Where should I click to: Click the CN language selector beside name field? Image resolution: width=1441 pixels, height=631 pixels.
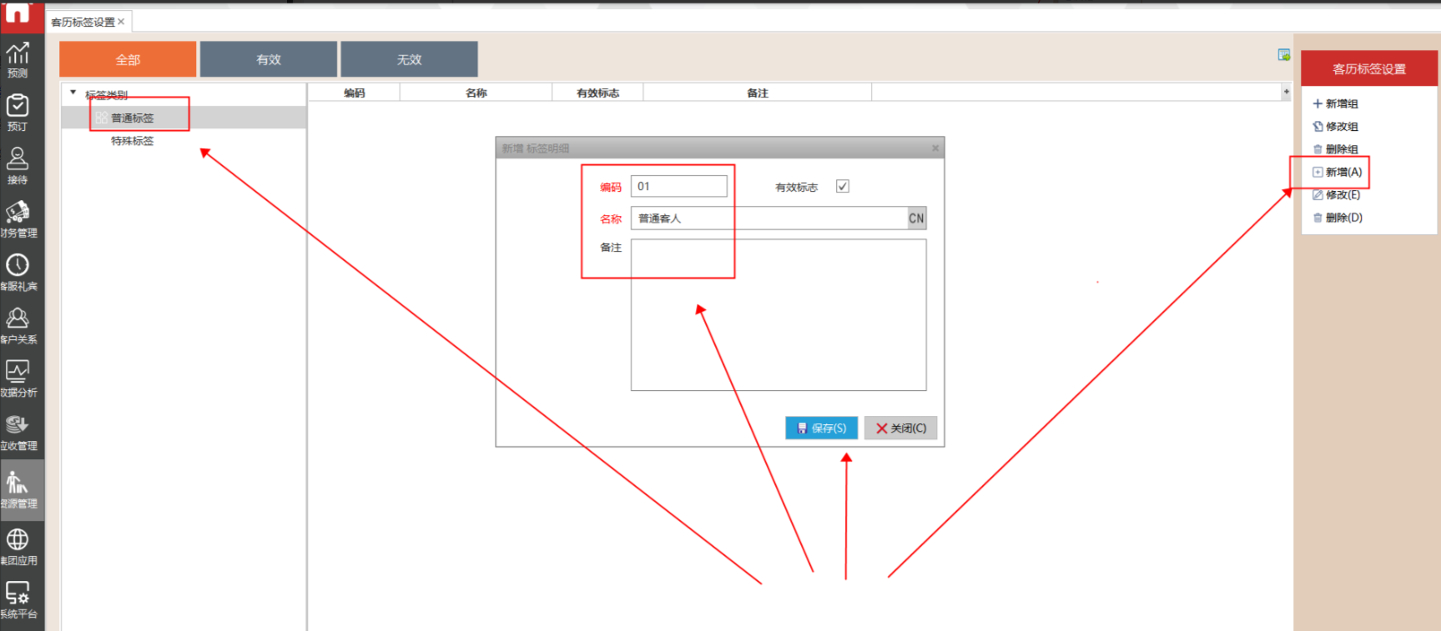click(916, 218)
